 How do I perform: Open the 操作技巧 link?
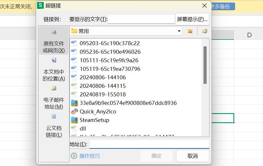point(90,156)
